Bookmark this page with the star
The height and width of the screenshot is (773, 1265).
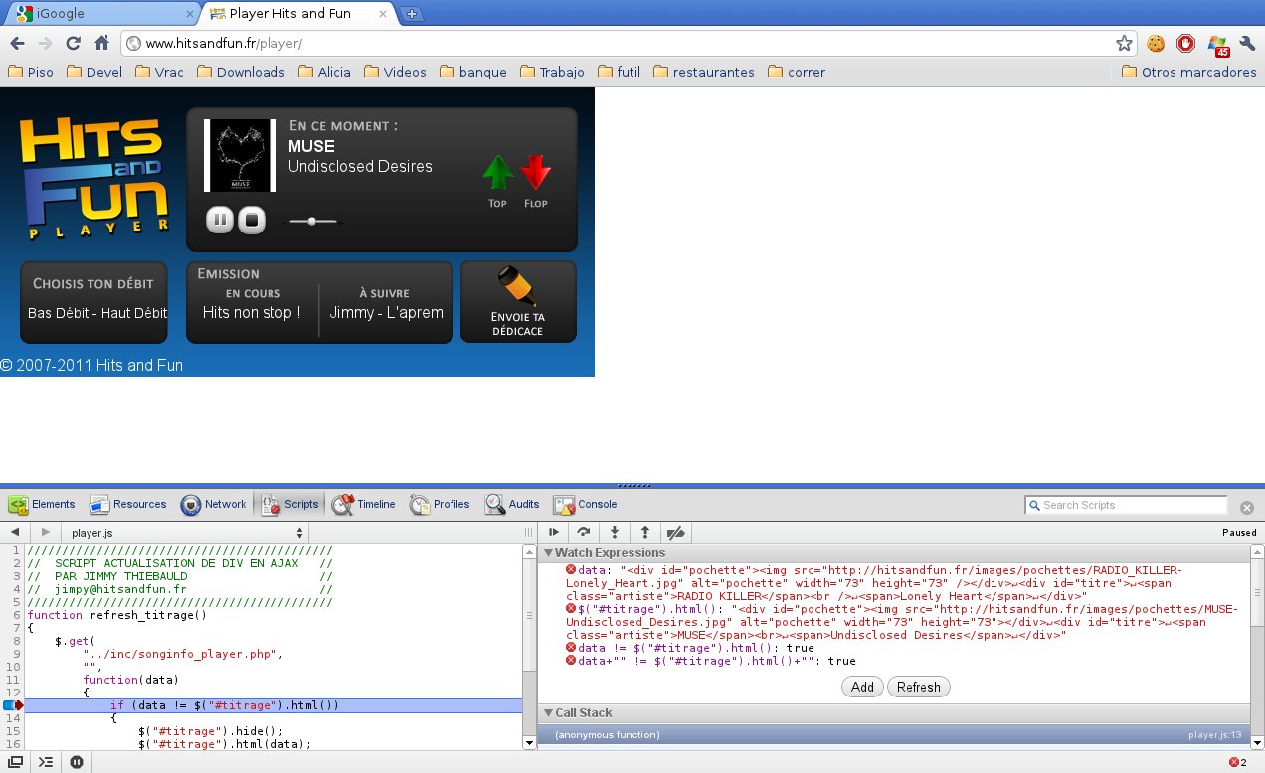pos(1124,43)
